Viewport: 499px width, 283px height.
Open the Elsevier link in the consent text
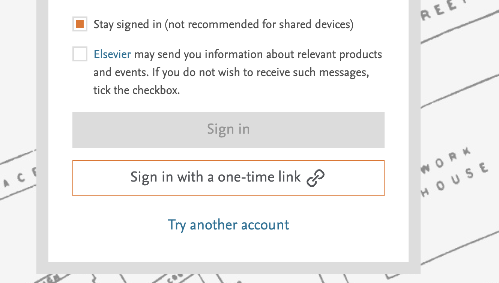tap(112, 54)
